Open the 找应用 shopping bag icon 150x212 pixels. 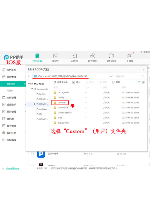pyautogui.click(x=56, y=56)
